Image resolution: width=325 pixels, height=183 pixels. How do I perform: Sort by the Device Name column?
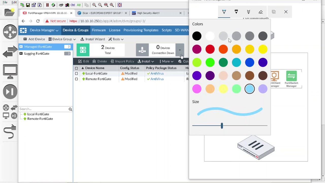click(x=94, y=68)
